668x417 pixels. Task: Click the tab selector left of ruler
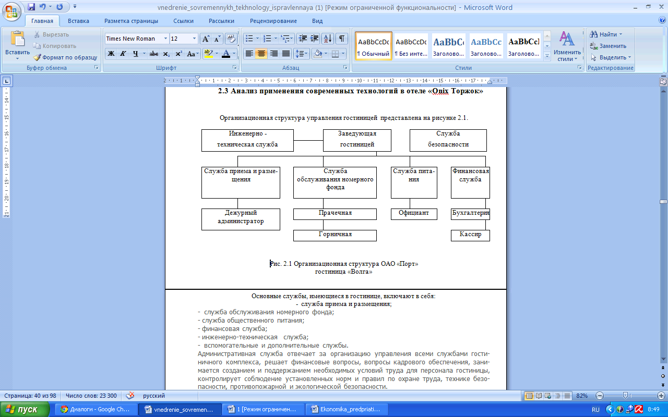7,81
